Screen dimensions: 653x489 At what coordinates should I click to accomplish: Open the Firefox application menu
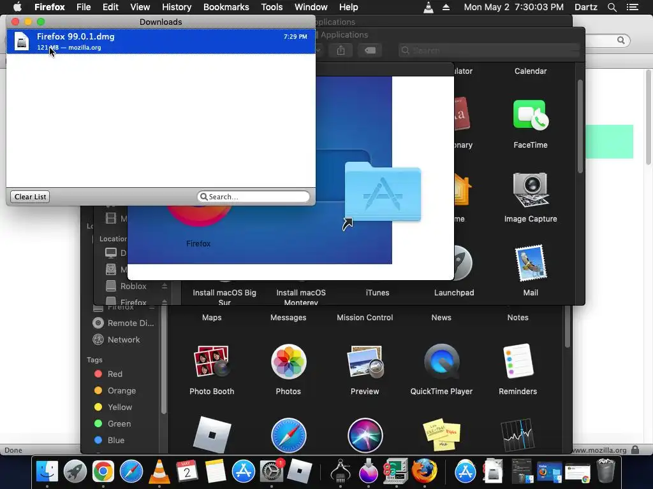pos(50,7)
